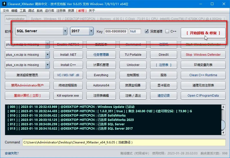This screenshot has width=230, height=158.
Task: Click the Key field 666-69696969
Action: (x=116, y=31)
